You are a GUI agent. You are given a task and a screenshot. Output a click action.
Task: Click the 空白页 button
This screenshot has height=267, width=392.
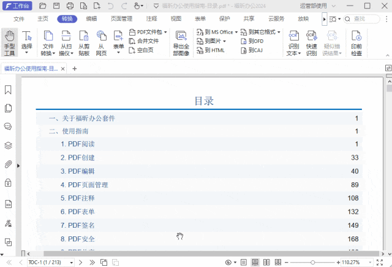pyautogui.click(x=141, y=50)
